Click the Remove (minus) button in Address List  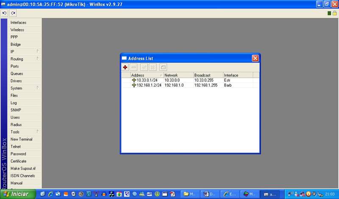(134, 67)
